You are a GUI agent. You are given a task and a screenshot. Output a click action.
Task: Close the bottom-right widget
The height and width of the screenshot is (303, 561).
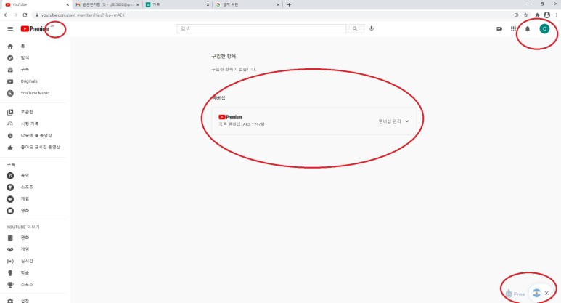tap(546, 293)
